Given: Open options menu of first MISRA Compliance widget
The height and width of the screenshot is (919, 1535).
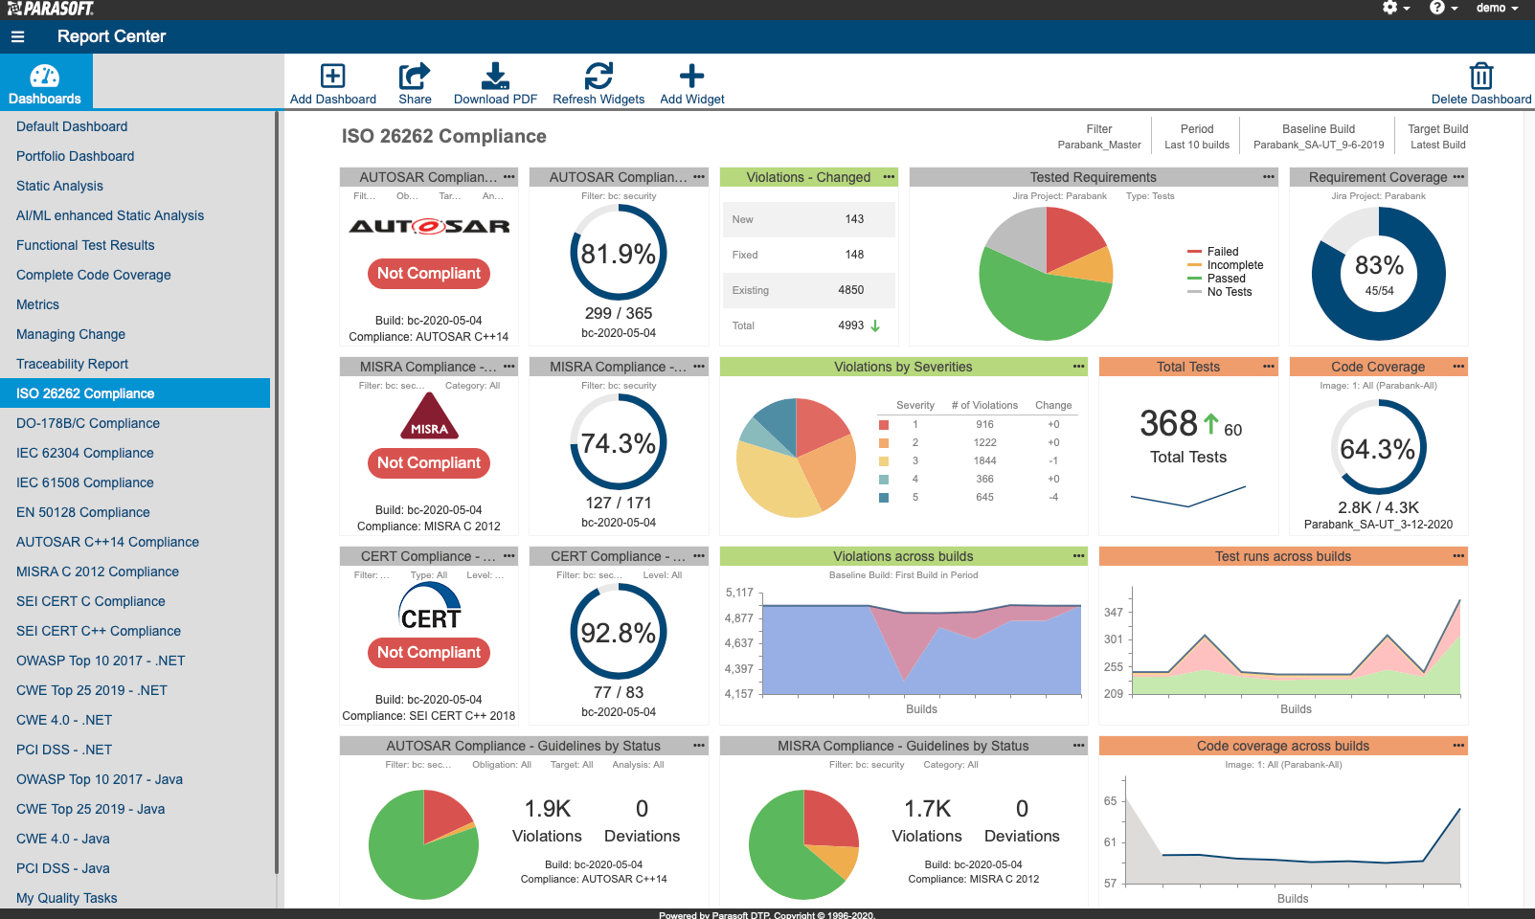Looking at the screenshot, I should point(508,367).
